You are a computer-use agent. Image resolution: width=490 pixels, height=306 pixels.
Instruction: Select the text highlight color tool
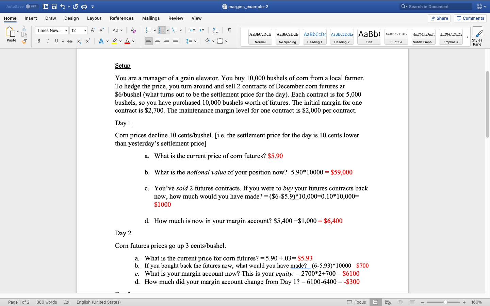115,41
